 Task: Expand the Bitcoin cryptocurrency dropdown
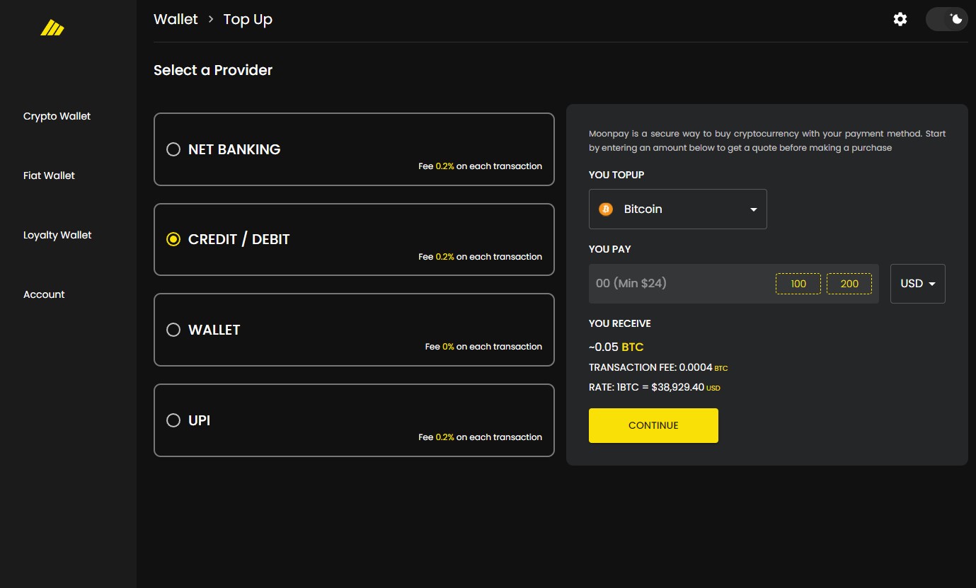click(677, 209)
